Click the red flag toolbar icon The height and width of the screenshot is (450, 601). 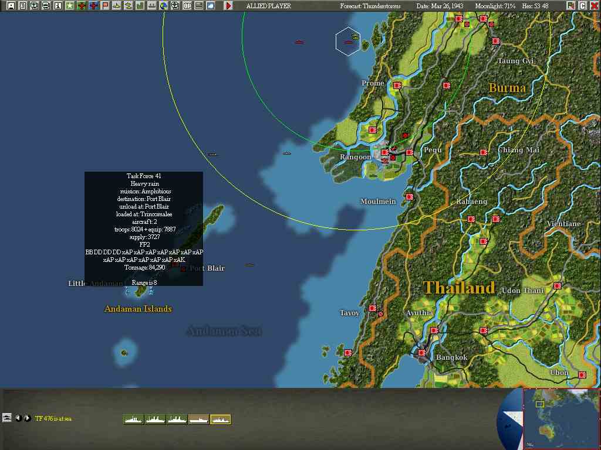(105, 6)
